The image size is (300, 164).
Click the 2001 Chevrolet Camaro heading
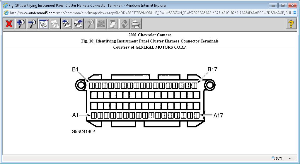pyautogui.click(x=150, y=35)
